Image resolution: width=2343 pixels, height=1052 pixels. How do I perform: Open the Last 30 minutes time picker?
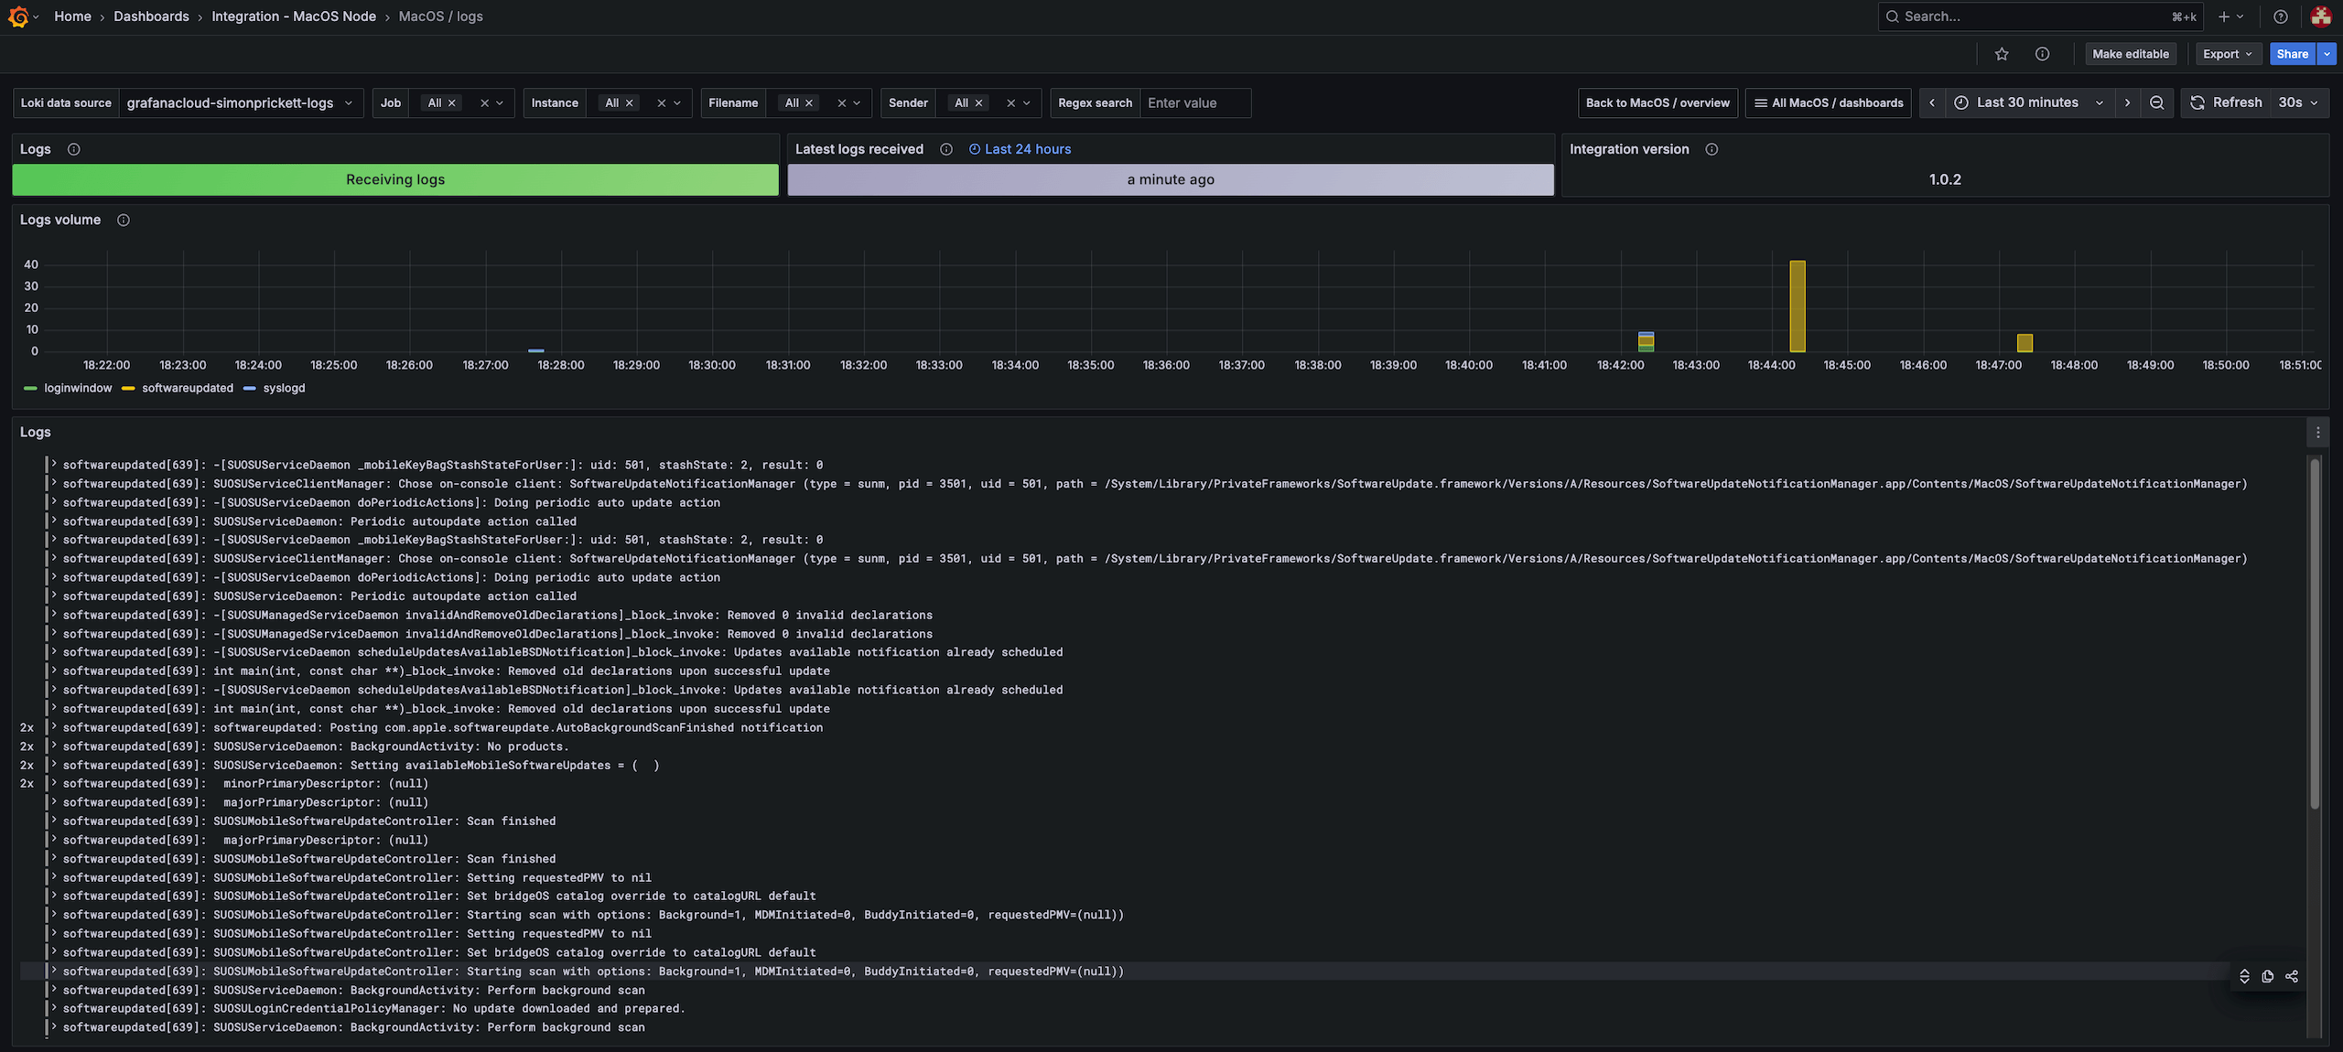click(x=2025, y=102)
